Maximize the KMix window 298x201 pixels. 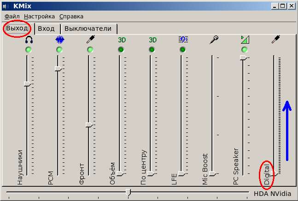pyautogui.click(x=283, y=6)
